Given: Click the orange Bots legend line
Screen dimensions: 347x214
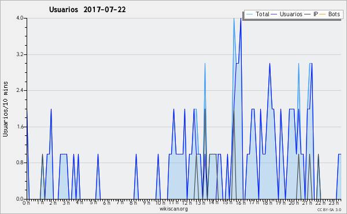Looking at the screenshot, I should point(323,14).
